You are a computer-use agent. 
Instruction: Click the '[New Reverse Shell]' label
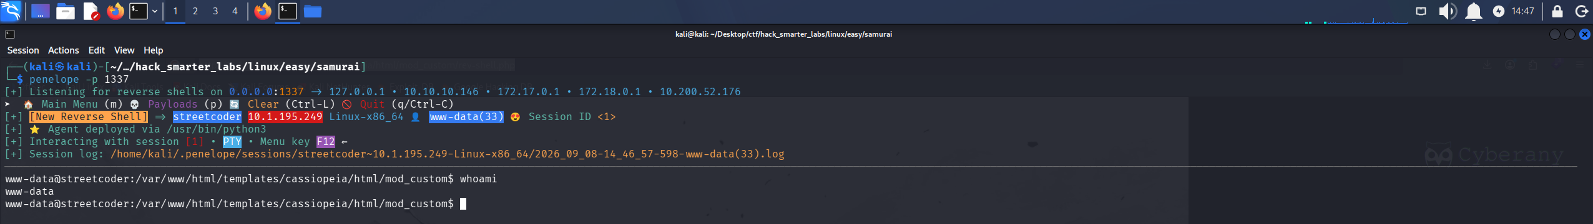tap(89, 117)
